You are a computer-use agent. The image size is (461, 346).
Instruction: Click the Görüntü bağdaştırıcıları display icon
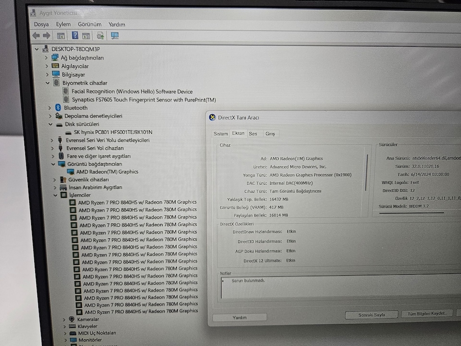tap(62, 164)
